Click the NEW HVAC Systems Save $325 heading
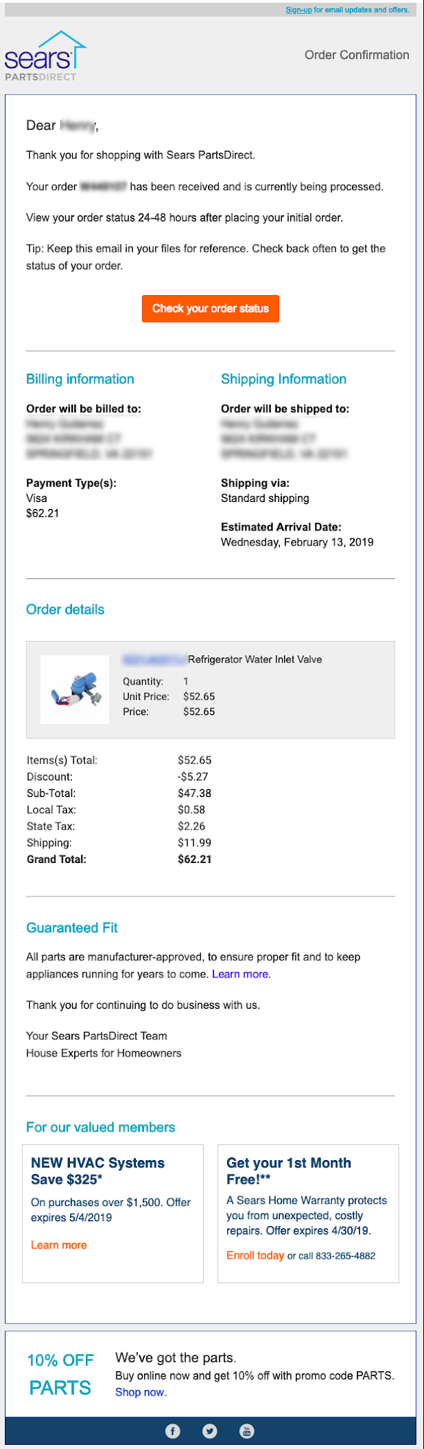The height and width of the screenshot is (1449, 424). pos(98,1171)
